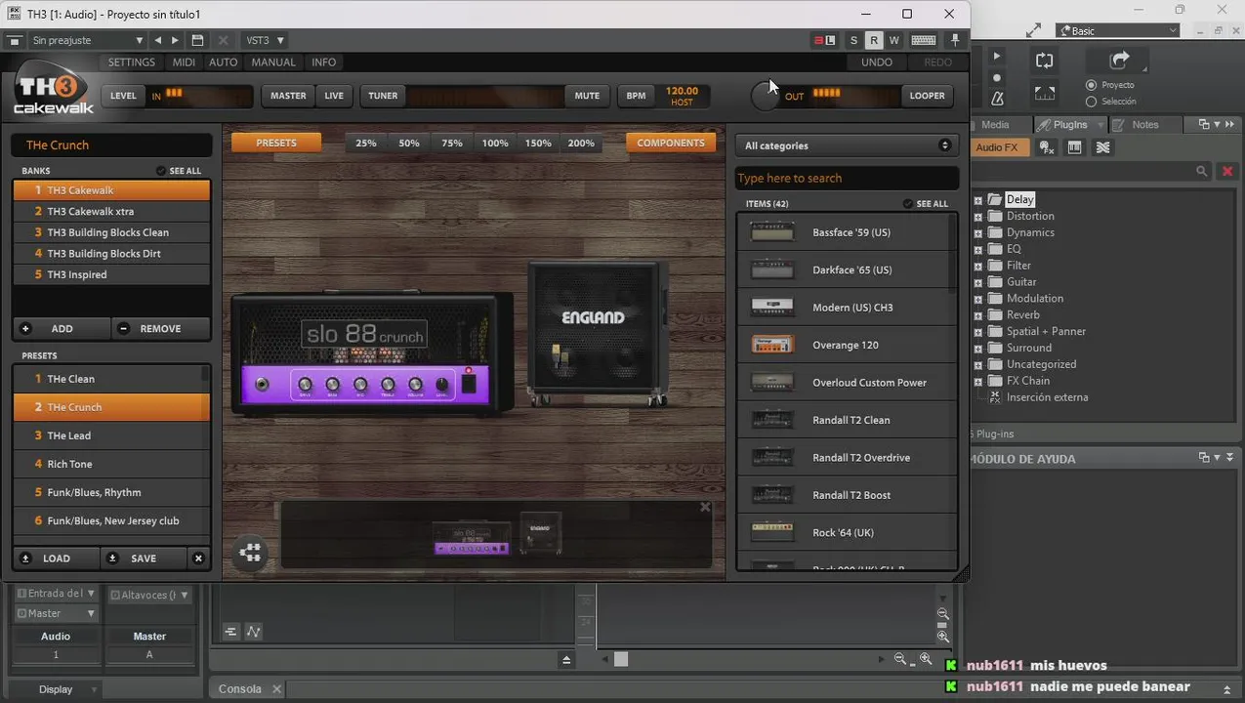Click the play button in Cakewalk transport
The image size is (1245, 703).
(x=996, y=57)
